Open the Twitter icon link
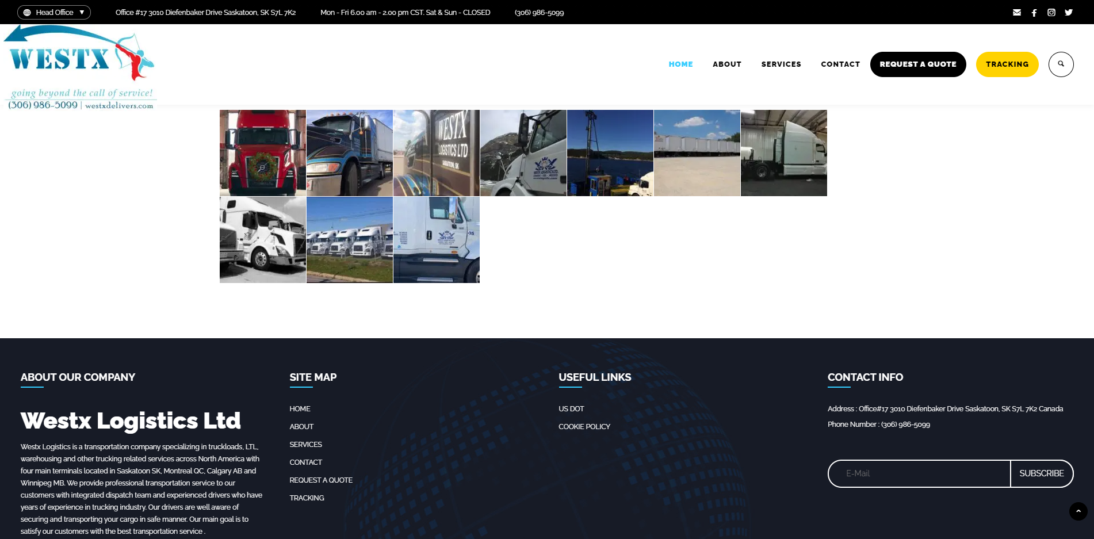Viewport: 1094px width, 539px height. 1069,12
